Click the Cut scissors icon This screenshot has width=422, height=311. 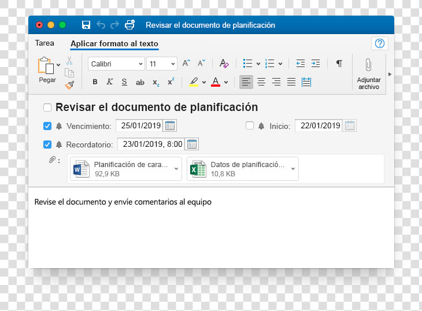pyautogui.click(x=69, y=61)
